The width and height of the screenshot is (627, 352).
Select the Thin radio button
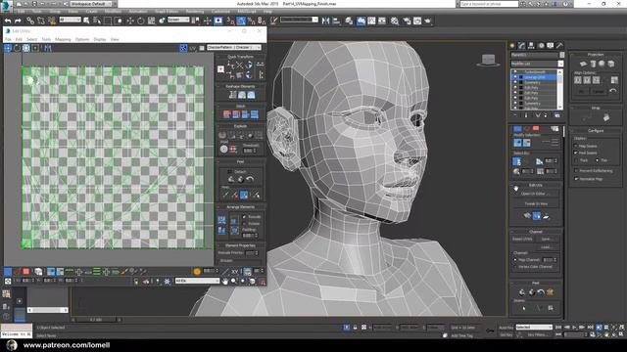click(x=597, y=160)
